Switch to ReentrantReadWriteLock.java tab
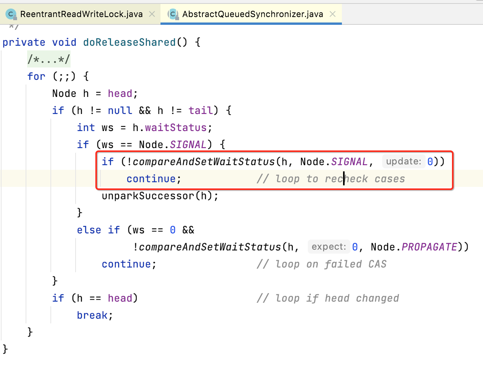The height and width of the screenshot is (366, 483). (81, 14)
